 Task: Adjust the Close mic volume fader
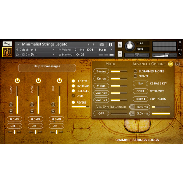(x=17, y=100)
